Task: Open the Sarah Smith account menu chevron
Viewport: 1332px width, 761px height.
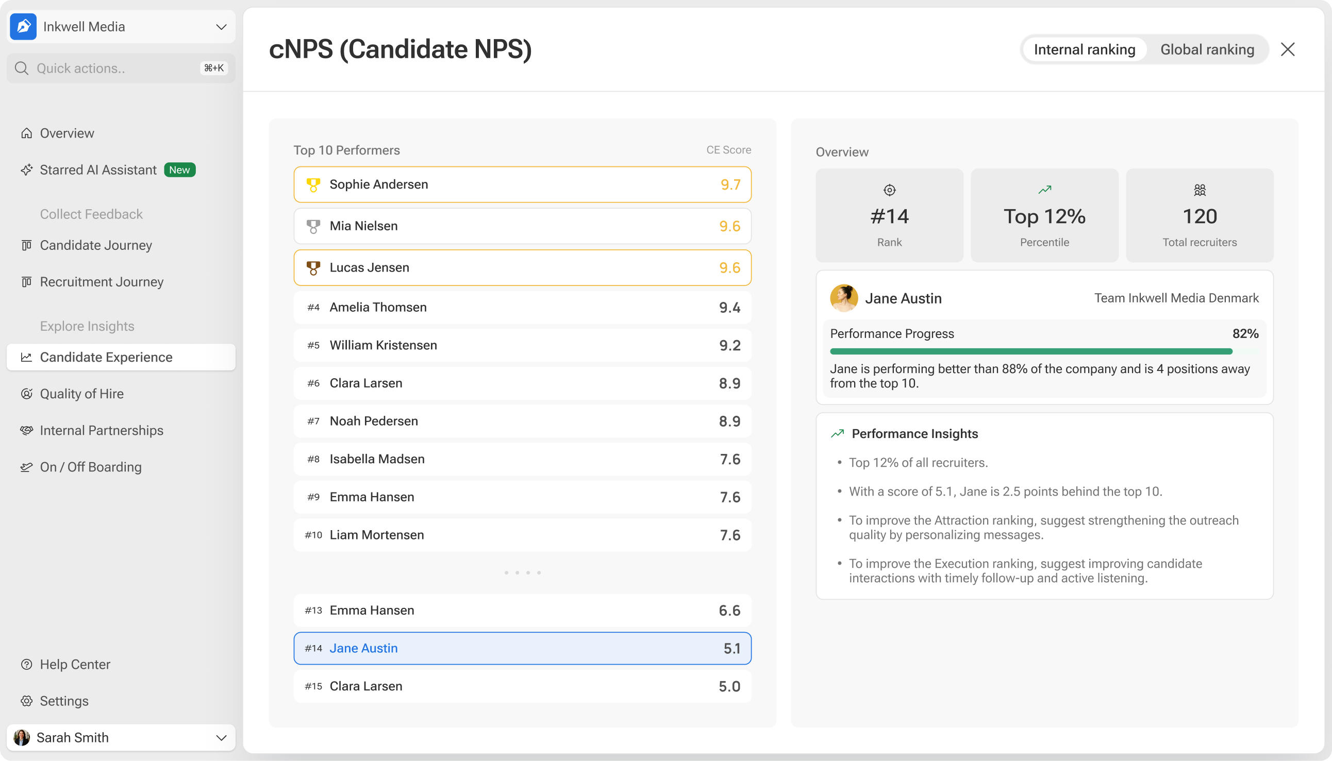Action: point(221,737)
